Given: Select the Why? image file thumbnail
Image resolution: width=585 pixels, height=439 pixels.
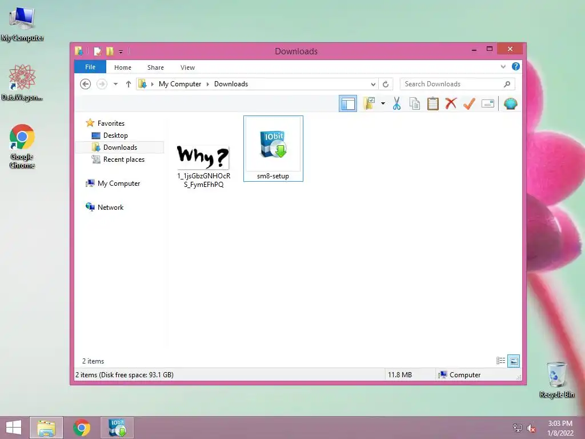Looking at the screenshot, I should tap(203, 157).
